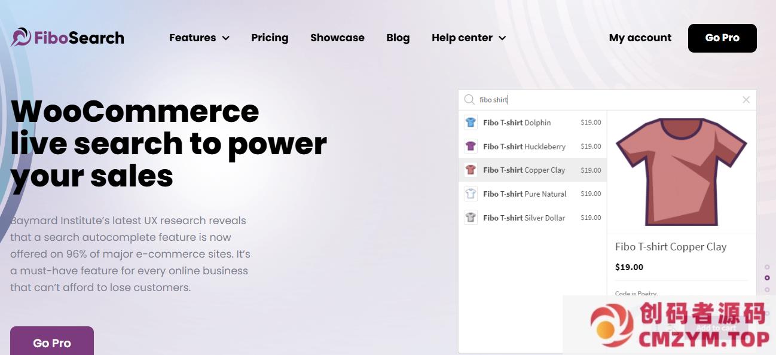
Task: Click the large Copper Clay T-shirt image
Action: click(x=681, y=172)
